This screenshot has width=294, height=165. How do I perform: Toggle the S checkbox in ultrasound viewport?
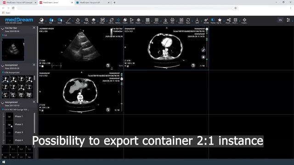[x=43, y=66]
